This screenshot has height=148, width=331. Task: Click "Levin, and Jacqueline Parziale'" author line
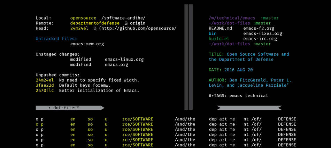pyautogui.click(x=249, y=86)
